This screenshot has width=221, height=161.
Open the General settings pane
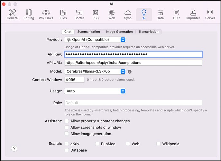coord(13,14)
